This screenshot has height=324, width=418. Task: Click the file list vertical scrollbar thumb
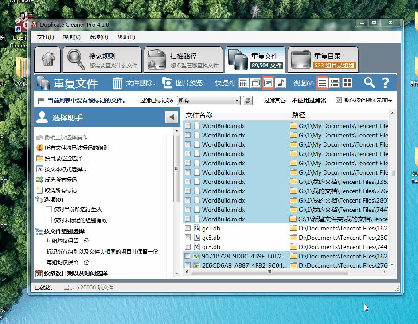(x=392, y=173)
